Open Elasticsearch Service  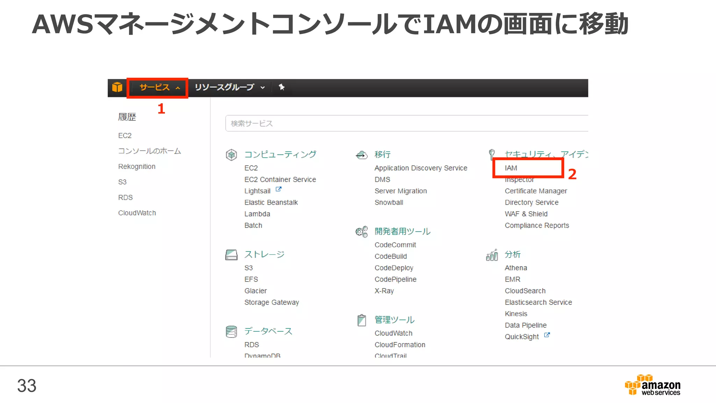538,303
